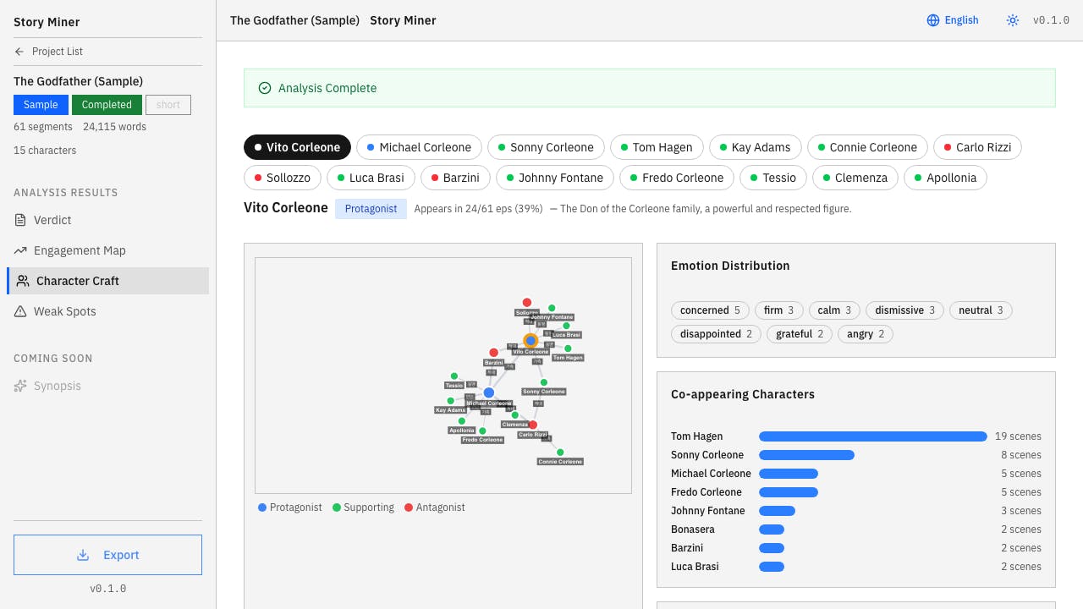The image size is (1083, 609).
Task: Select the Johnny Fontane character chip
Action: [555, 178]
